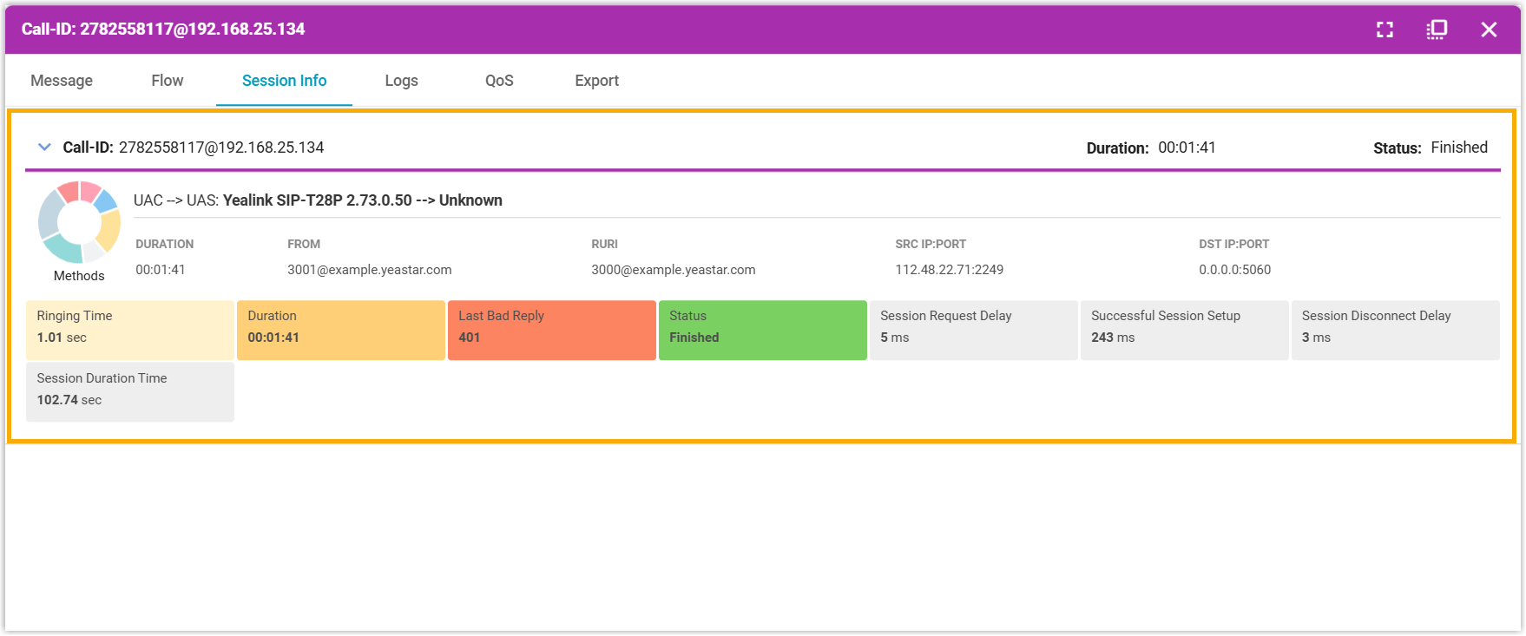Click the orange Duration tile
Viewport: 1526px width, 636px height.
(340, 330)
